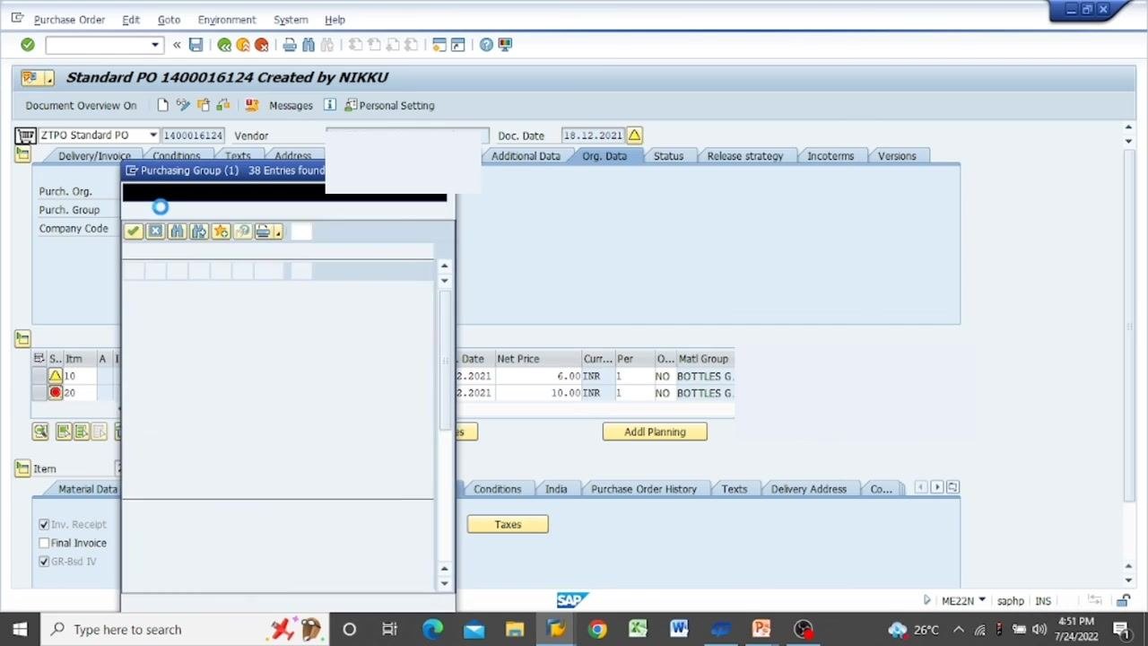
Task: Collapse the item overview expander icon
Action: 22,338
